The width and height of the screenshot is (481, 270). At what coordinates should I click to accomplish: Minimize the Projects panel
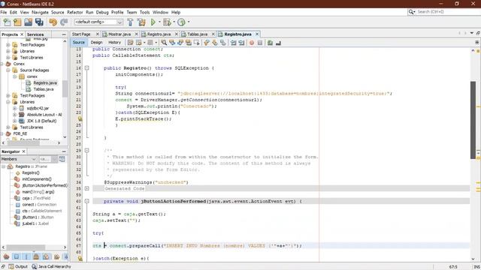pos(64,34)
